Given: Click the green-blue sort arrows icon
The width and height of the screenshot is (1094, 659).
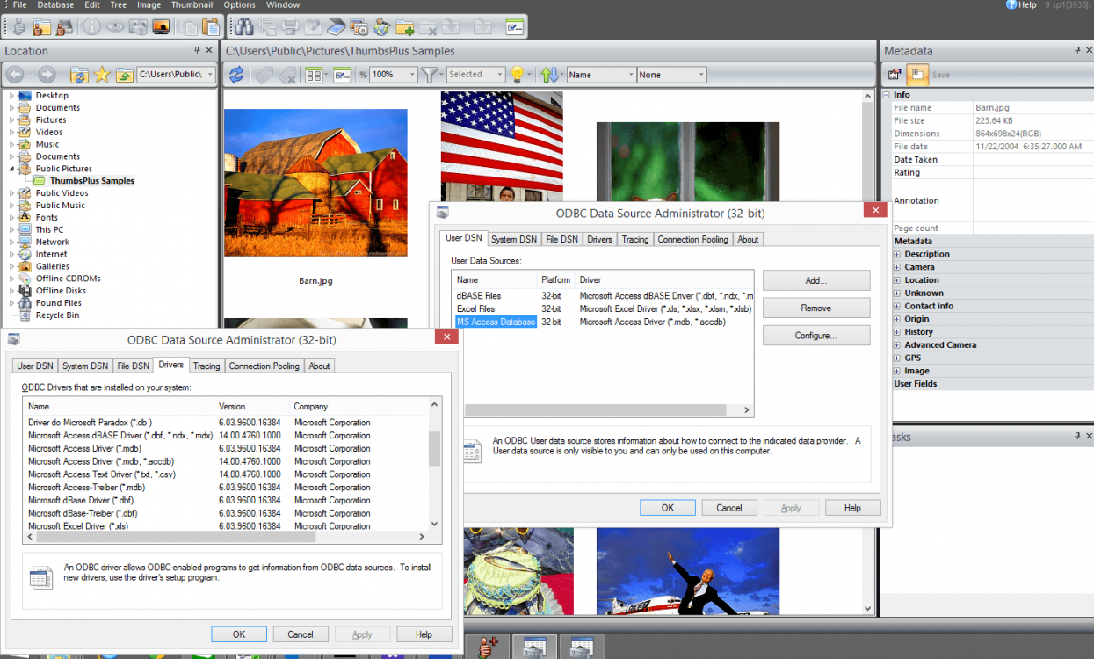Looking at the screenshot, I should 550,75.
